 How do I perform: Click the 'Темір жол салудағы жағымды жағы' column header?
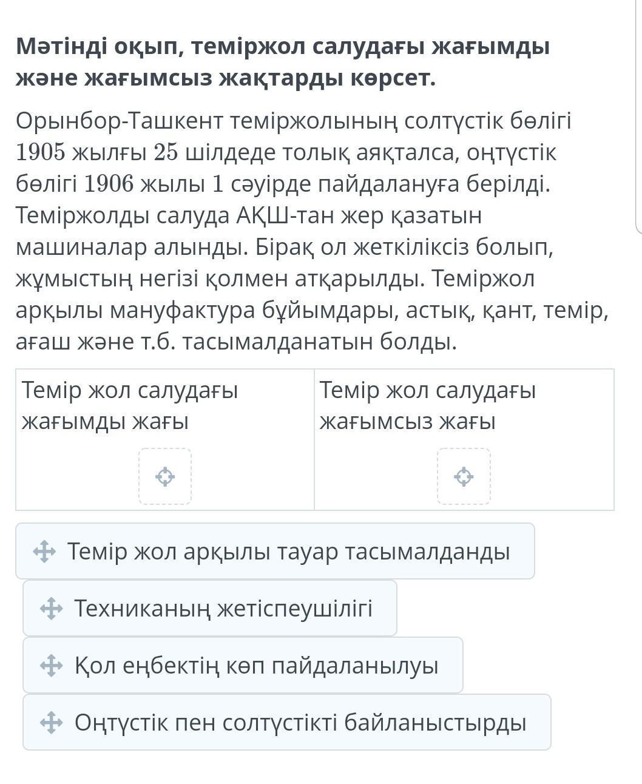coord(130,405)
